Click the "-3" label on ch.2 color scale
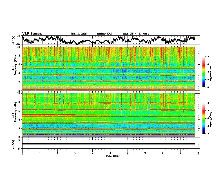The image size is (223, 172). pos(208,103)
